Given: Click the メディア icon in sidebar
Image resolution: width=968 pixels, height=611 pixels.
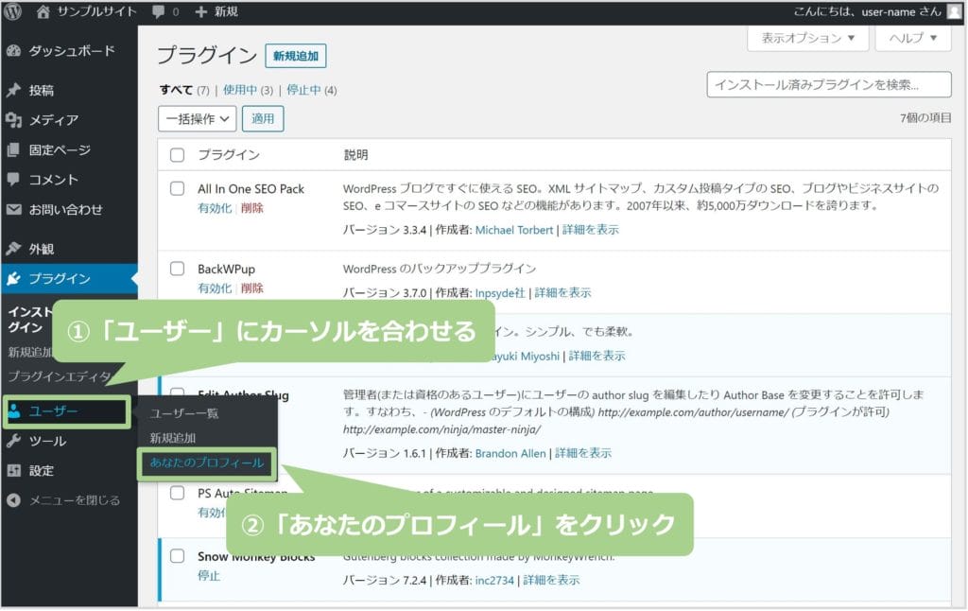Looking at the screenshot, I should (13, 120).
